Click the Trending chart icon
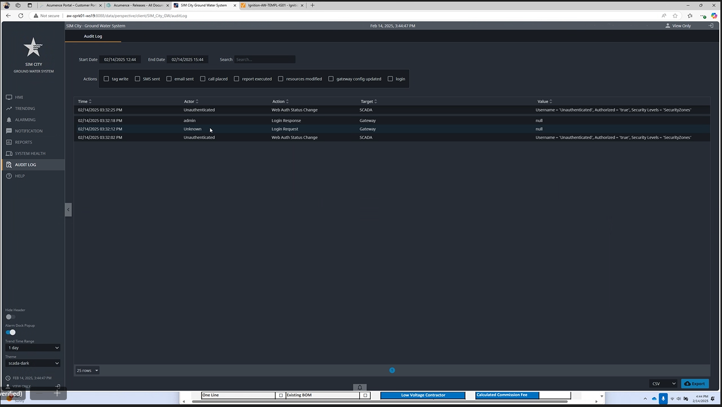 [9, 108]
